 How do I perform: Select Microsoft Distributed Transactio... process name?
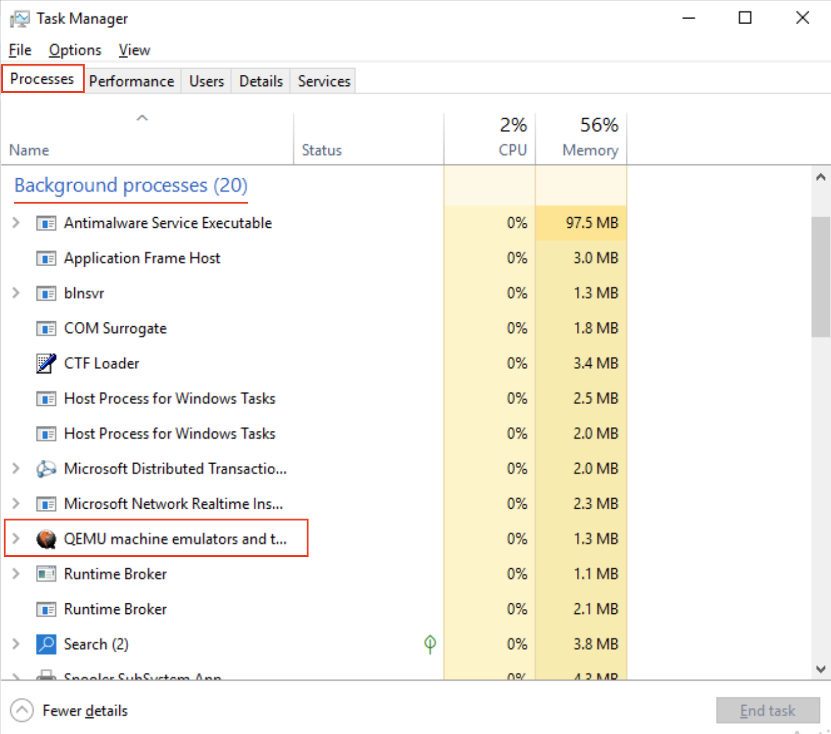(176, 469)
